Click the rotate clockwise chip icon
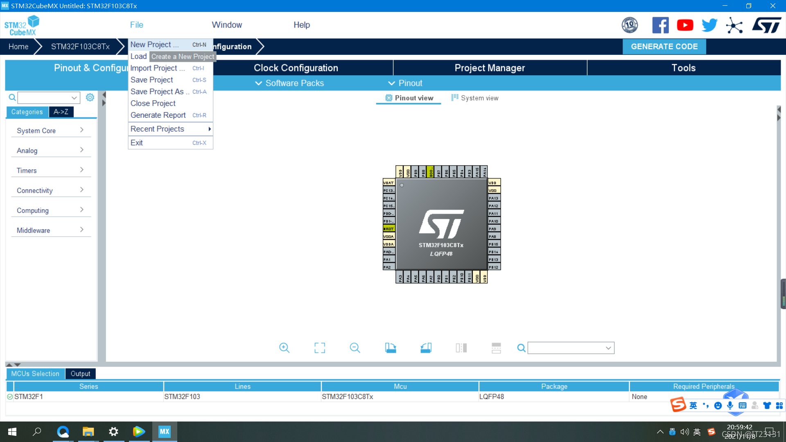Image resolution: width=786 pixels, height=442 pixels. coord(391,348)
